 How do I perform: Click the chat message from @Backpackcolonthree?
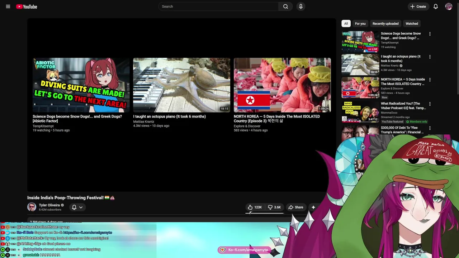coord(43,227)
